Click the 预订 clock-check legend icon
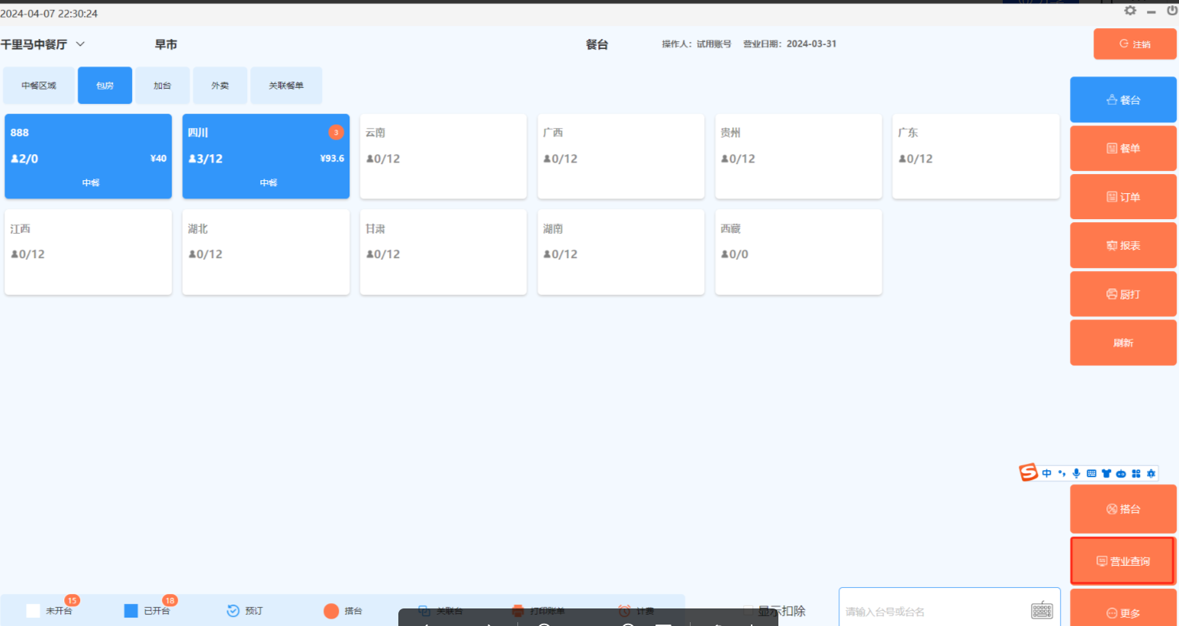1179x626 pixels. pyautogui.click(x=234, y=611)
